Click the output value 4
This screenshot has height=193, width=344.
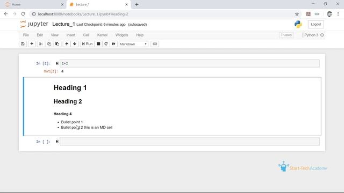62,71
